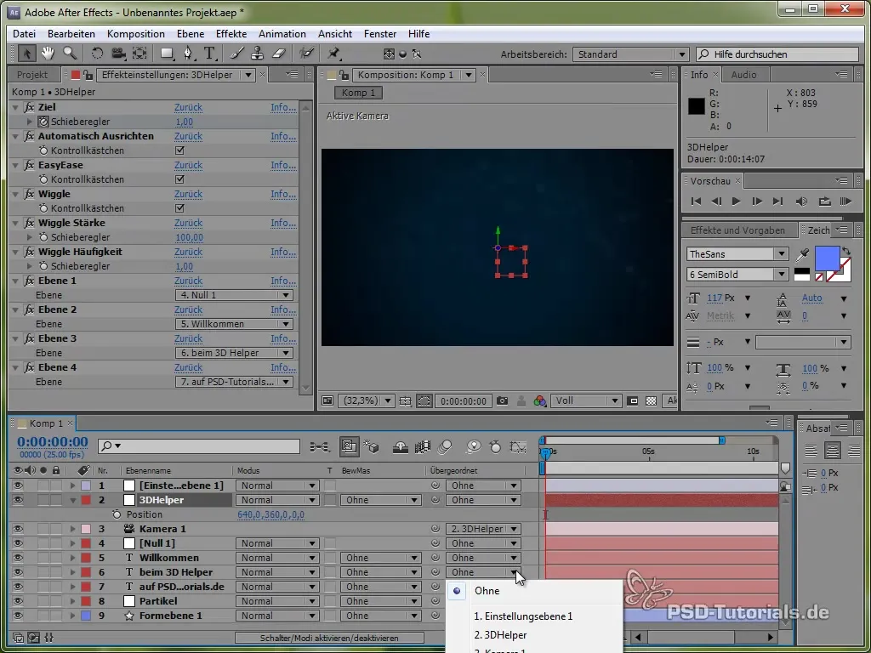Viewport: 871px width, 653px height.
Task: Open the Animation menu
Action: [x=282, y=34]
